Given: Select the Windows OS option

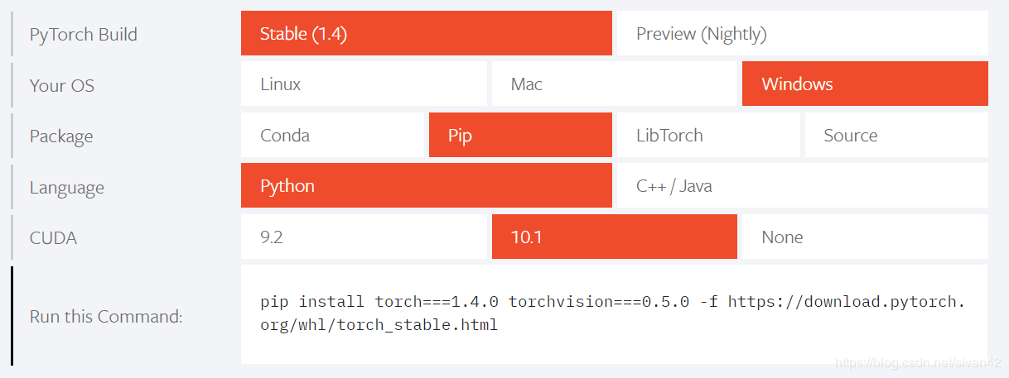Looking at the screenshot, I should point(864,84).
